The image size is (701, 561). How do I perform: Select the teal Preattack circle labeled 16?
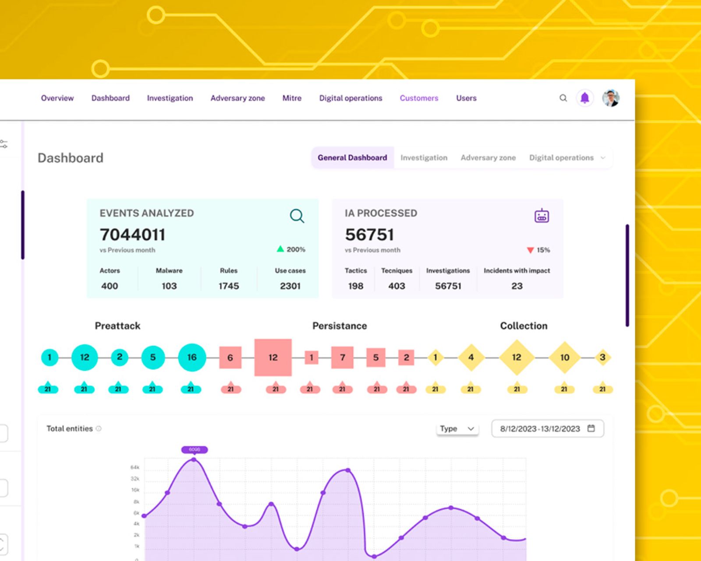191,357
